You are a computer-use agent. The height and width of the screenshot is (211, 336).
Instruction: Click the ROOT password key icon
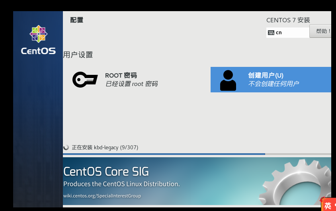tap(85, 80)
